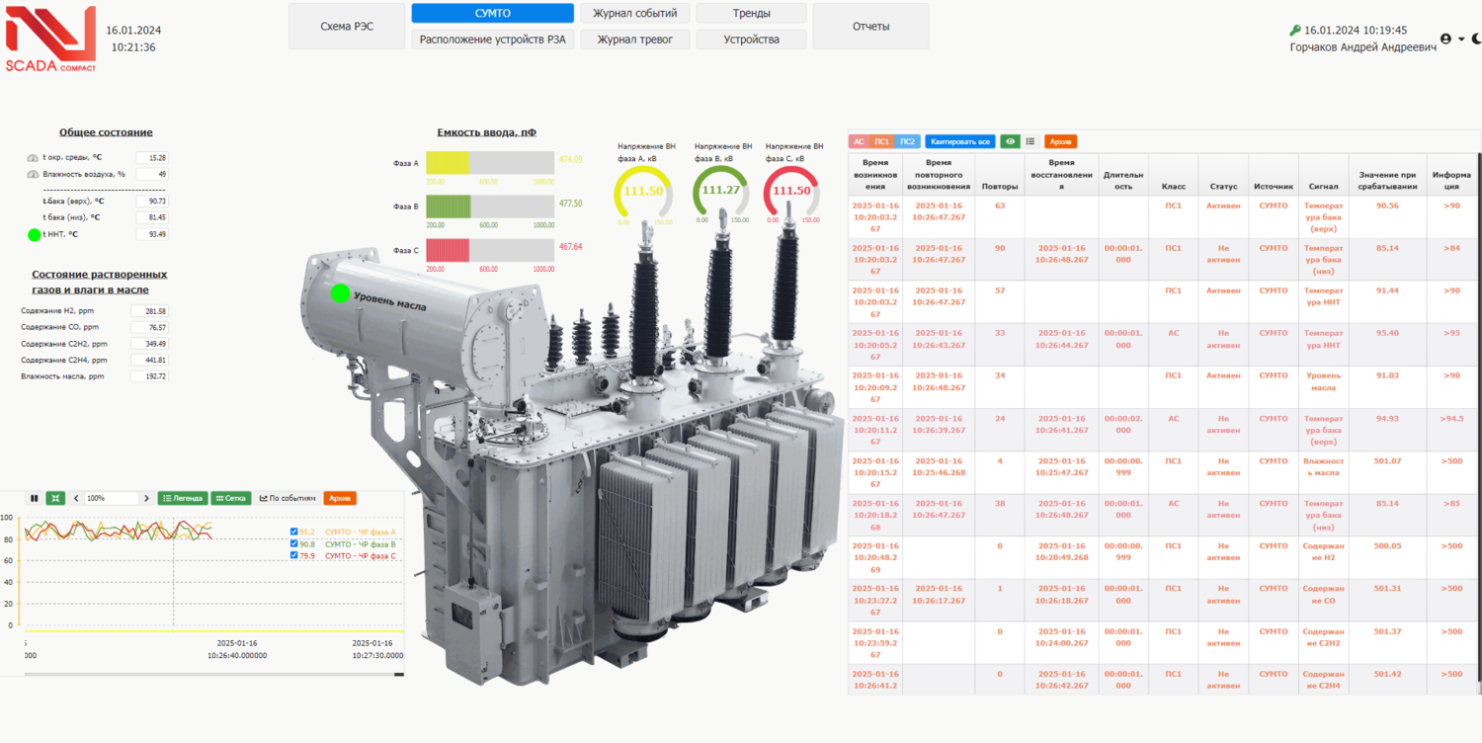Screen dimensions: 1482x743
Task: Open the alarm table Архив button
Action: (x=1060, y=141)
